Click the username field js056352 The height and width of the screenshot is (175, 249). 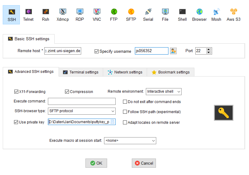coord(151,51)
